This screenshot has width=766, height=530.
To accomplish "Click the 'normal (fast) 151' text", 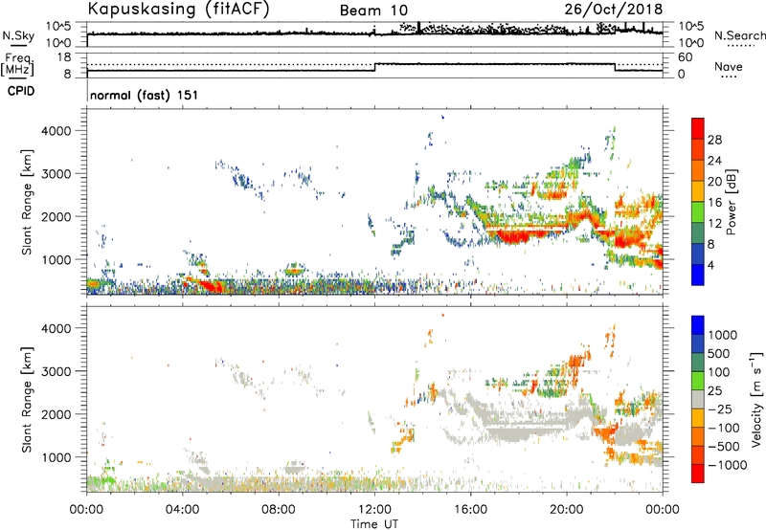I will [x=145, y=95].
